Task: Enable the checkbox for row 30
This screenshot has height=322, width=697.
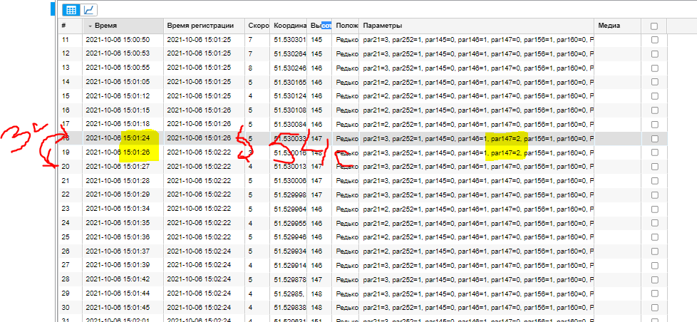Action: pos(654,307)
